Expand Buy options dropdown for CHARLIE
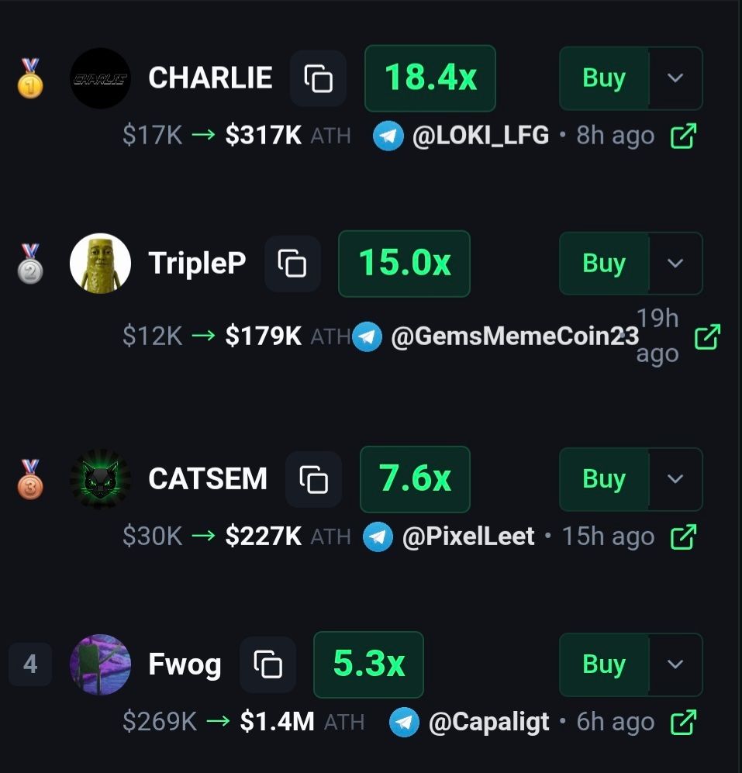The height and width of the screenshot is (773, 742). coord(675,78)
